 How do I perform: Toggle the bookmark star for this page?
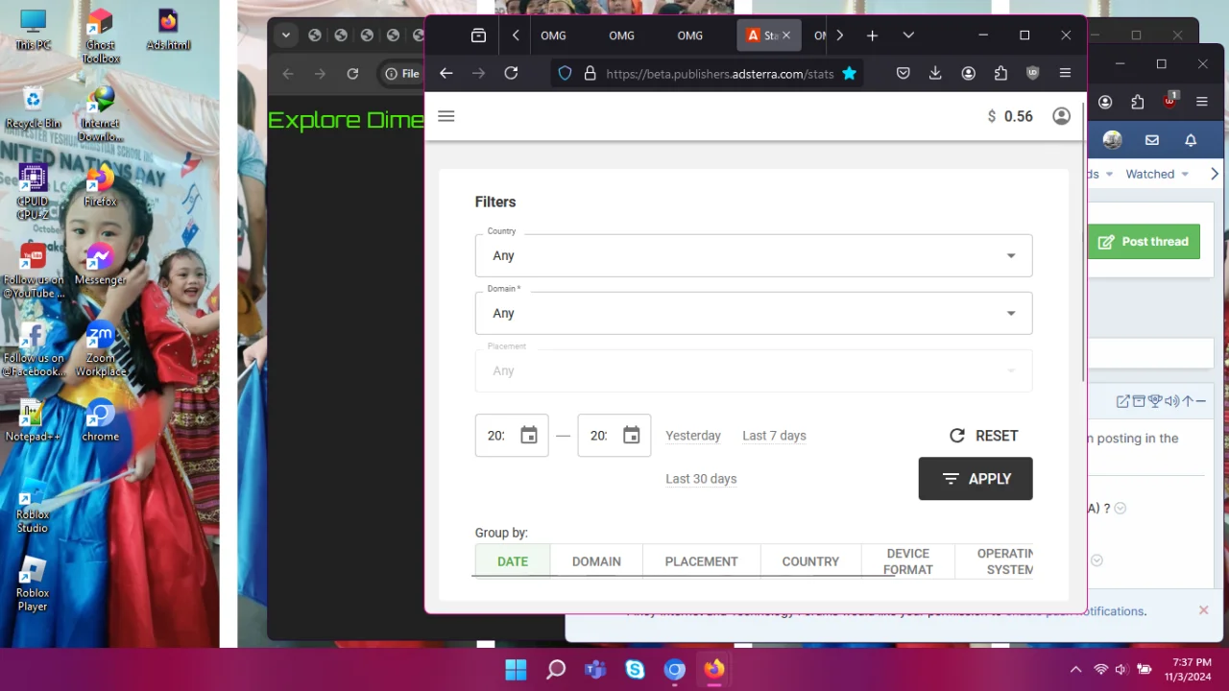click(x=849, y=73)
